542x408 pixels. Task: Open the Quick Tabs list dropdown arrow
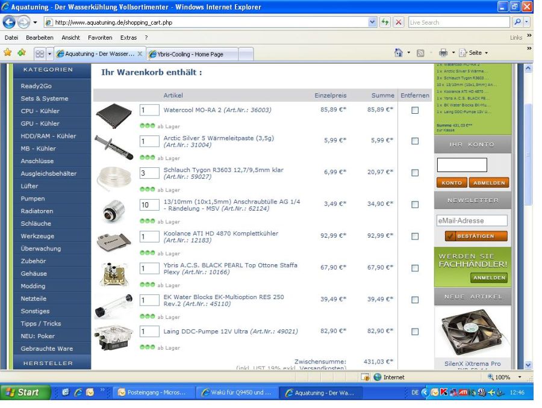tap(49, 54)
